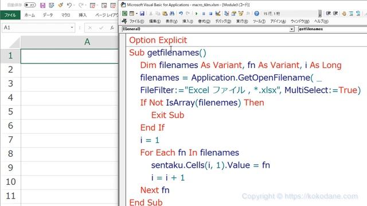
Task: Expand the (General) object dropdown
Action: 292,29
